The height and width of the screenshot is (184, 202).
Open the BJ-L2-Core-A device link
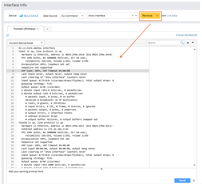(x=31, y=16)
